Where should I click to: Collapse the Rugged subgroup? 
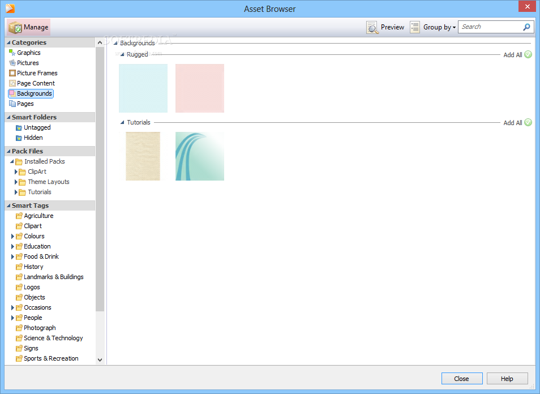[x=122, y=54]
